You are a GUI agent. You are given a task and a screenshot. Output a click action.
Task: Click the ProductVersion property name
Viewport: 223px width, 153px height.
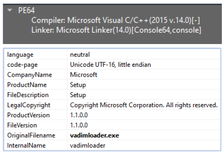point(28,115)
